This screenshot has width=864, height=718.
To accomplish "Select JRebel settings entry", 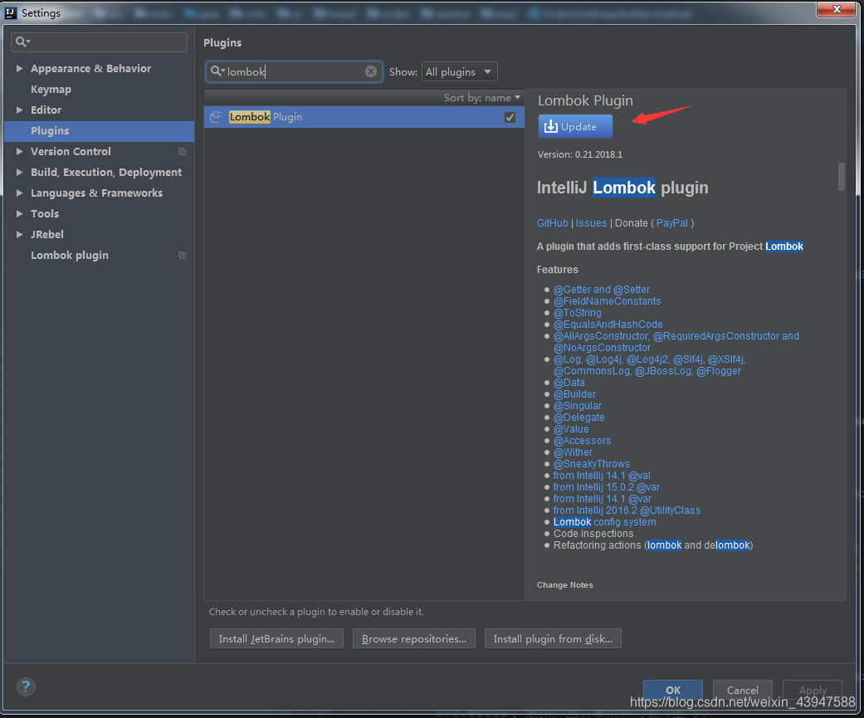I will [x=46, y=234].
